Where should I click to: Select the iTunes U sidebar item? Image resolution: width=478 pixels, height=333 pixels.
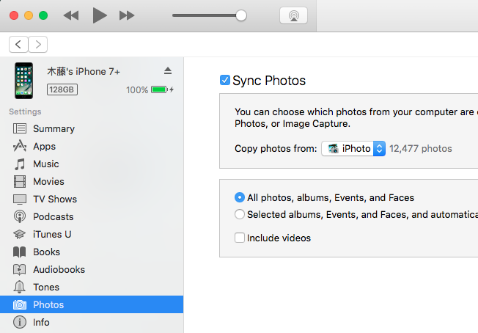(52, 234)
